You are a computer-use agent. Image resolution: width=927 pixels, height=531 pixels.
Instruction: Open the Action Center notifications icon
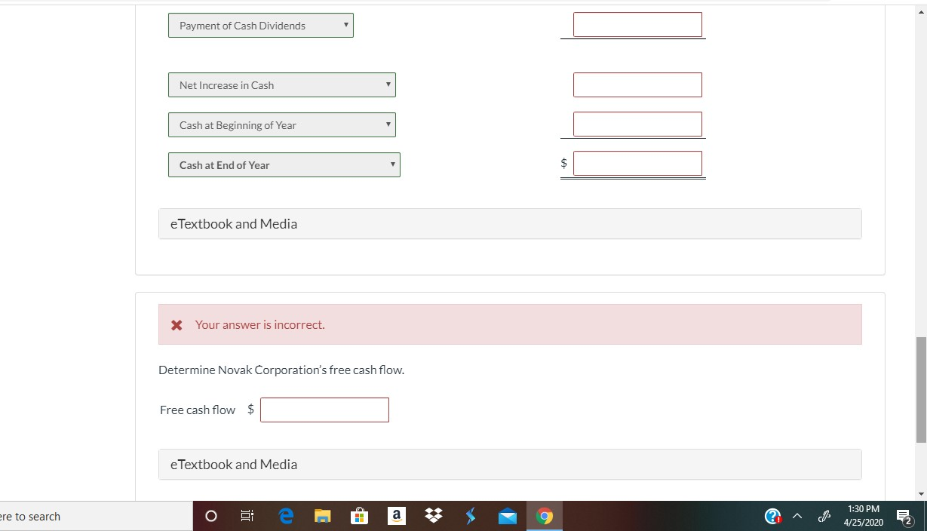904,517
